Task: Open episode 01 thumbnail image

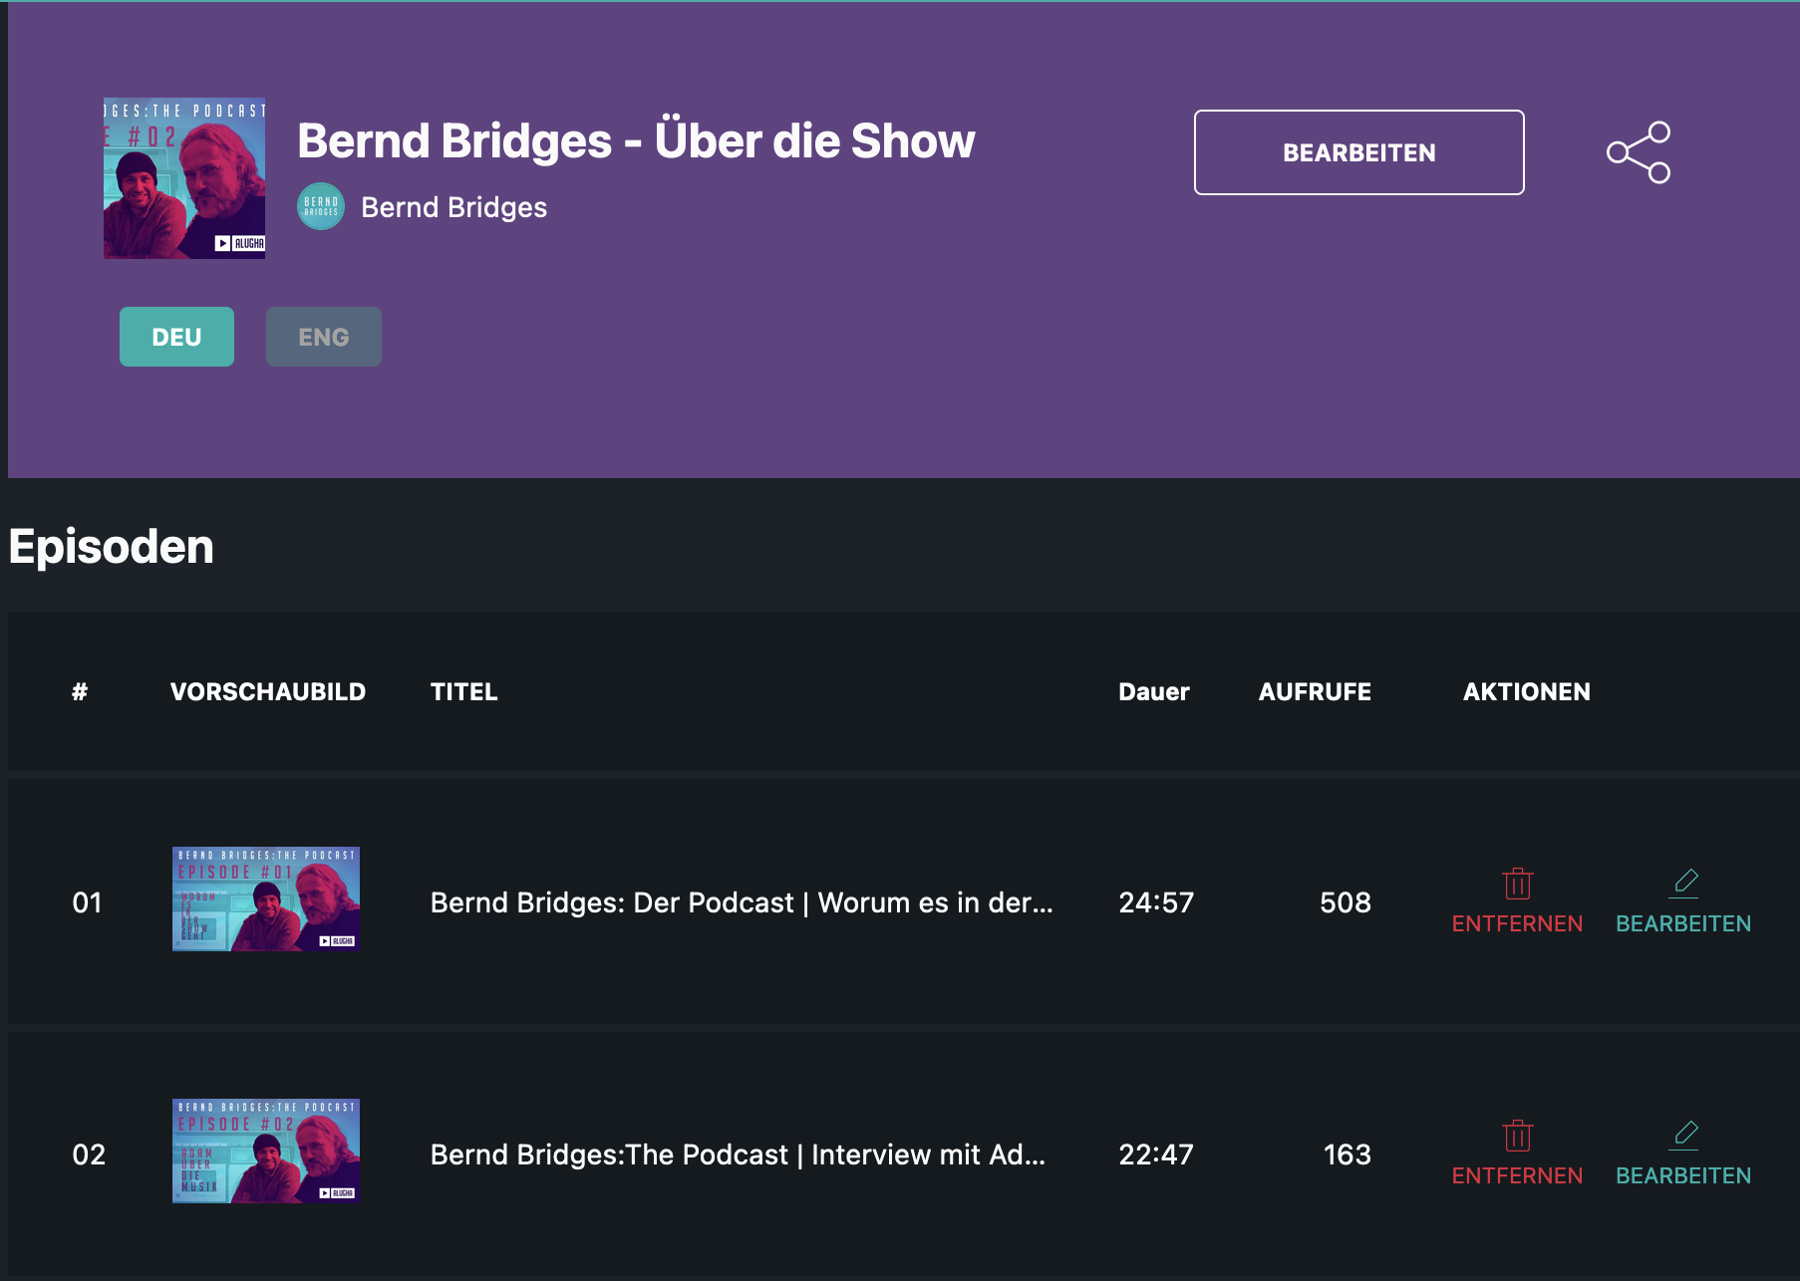Action: pyautogui.click(x=265, y=898)
